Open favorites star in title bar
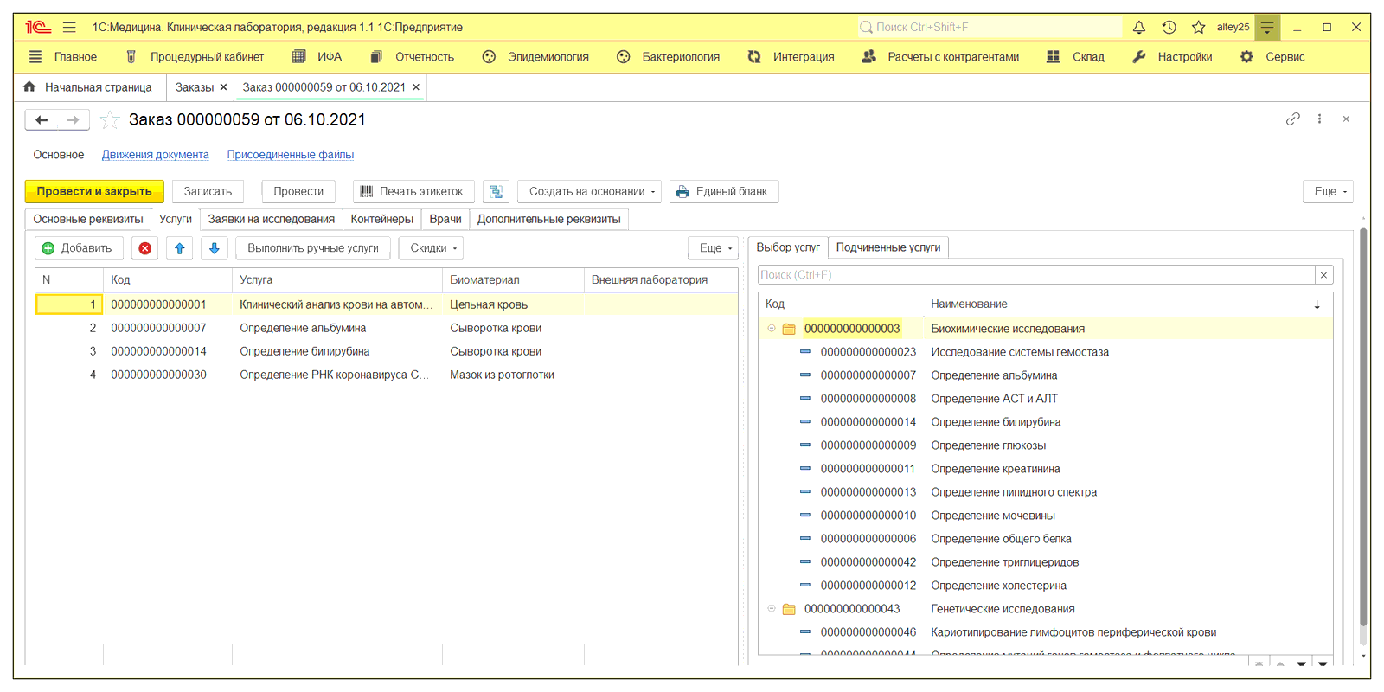This screenshot has height=692, width=1384. 1198,27
